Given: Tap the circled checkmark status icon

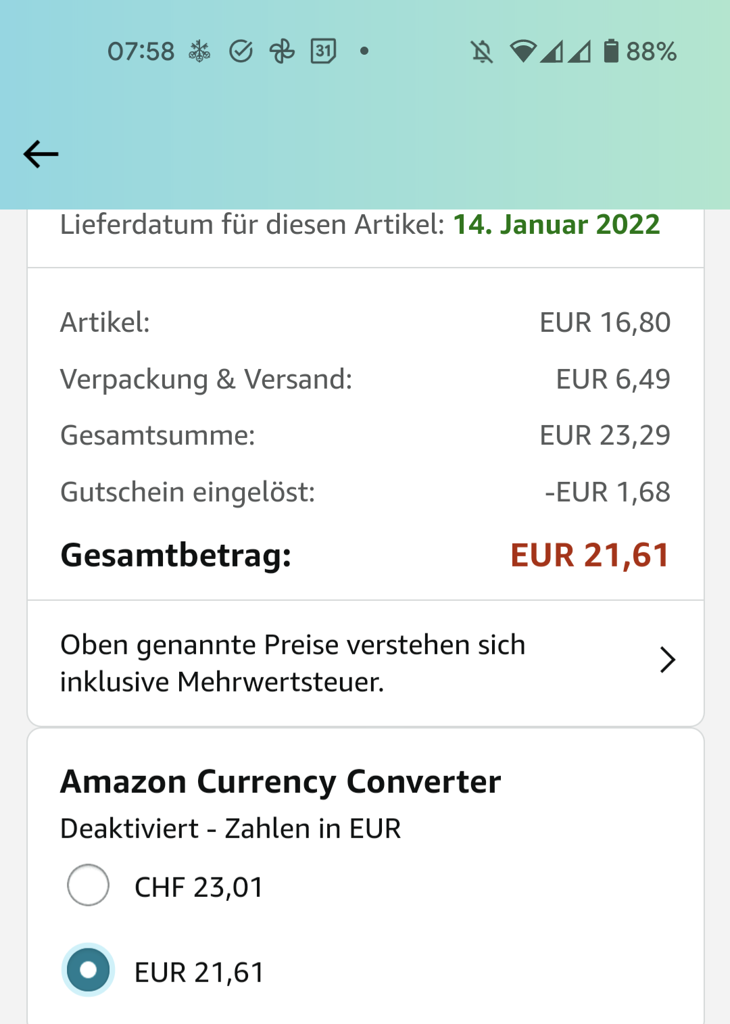Looking at the screenshot, I should [x=241, y=51].
